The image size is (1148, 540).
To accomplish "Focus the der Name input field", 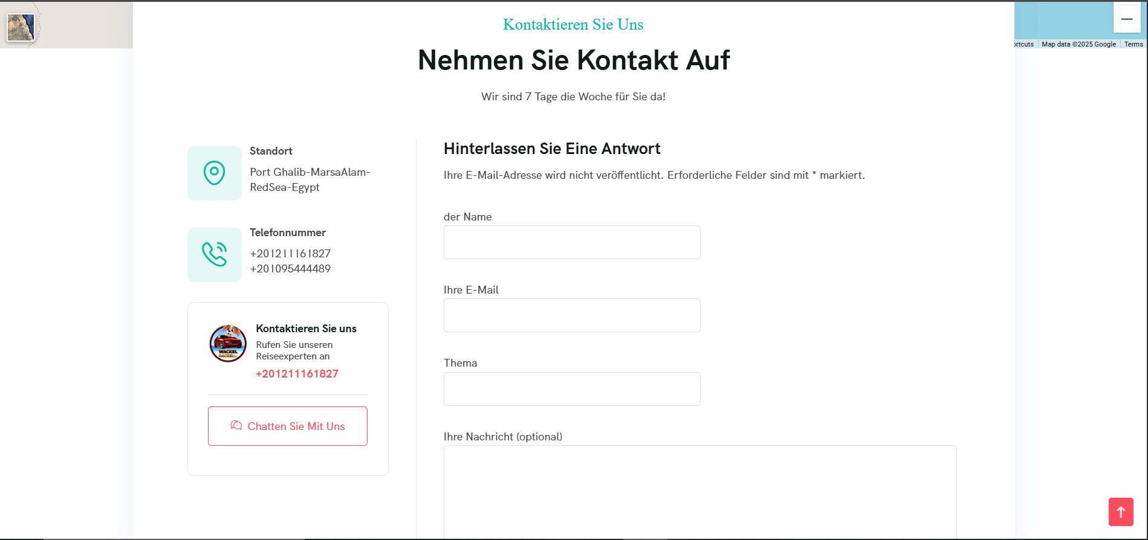I will point(572,242).
